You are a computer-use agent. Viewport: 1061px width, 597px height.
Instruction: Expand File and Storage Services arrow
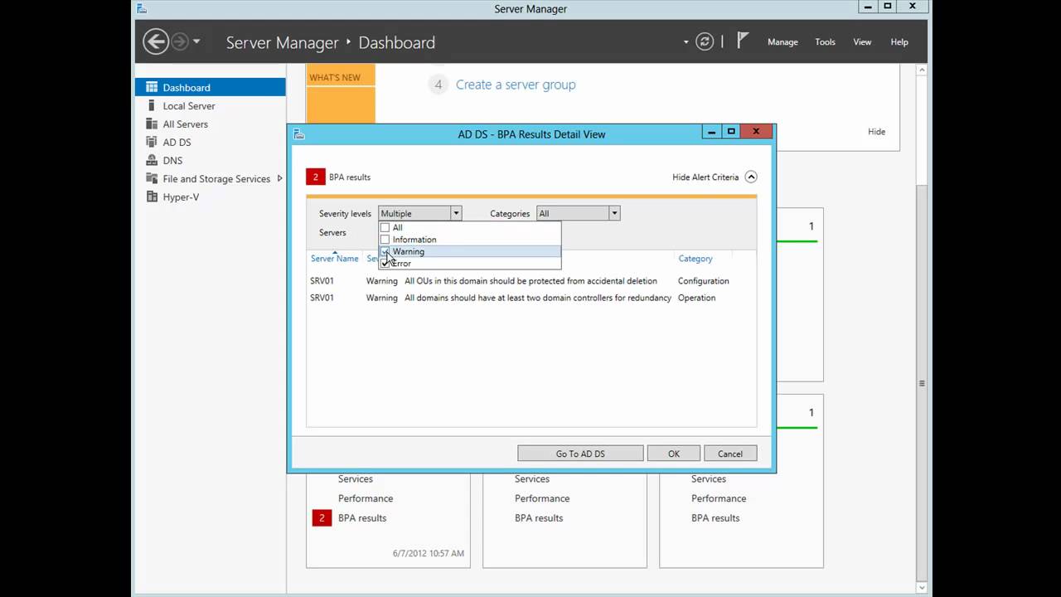(279, 178)
